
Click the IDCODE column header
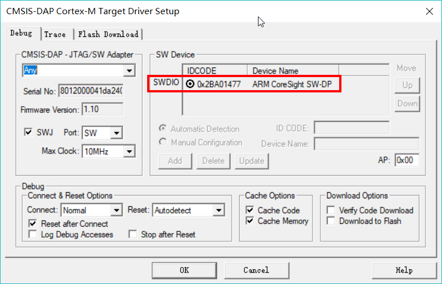[215, 70]
